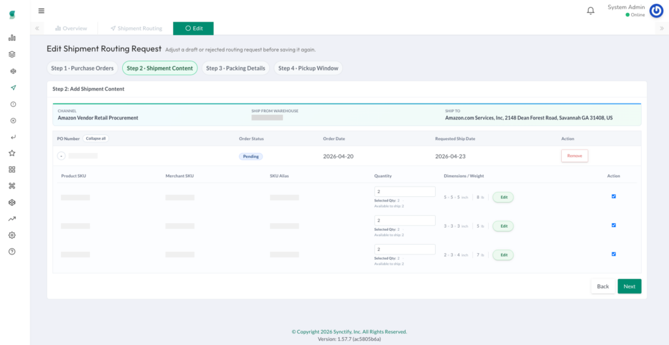Open the bar chart sidebar icon

[x=12, y=38]
